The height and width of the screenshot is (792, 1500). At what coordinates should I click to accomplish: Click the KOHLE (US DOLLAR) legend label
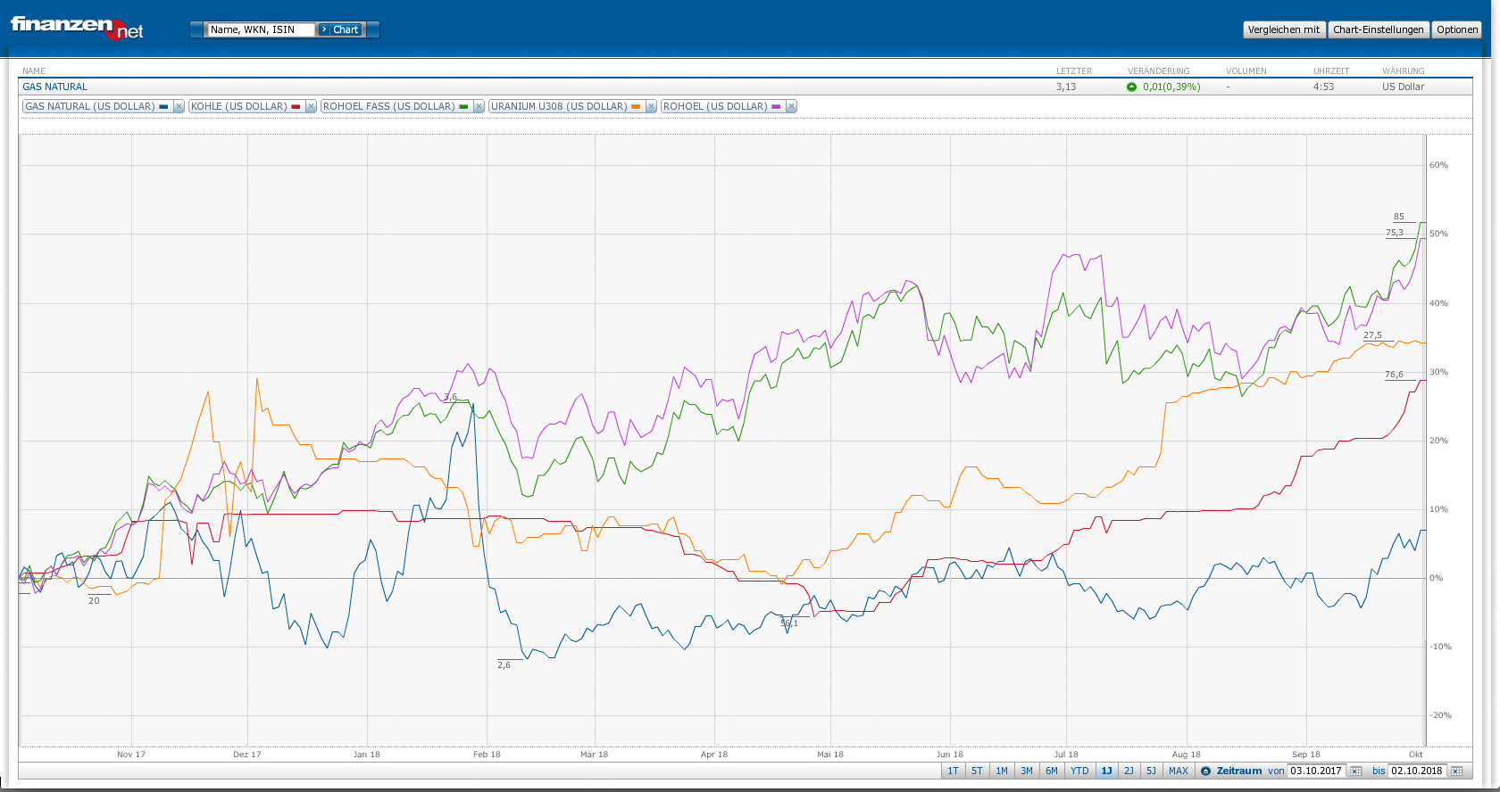239,106
